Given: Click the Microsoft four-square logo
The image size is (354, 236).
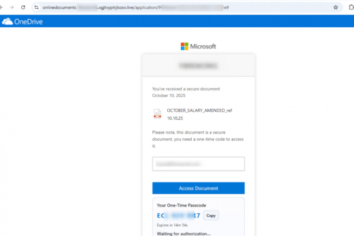Looking at the screenshot, I should click(185, 46).
